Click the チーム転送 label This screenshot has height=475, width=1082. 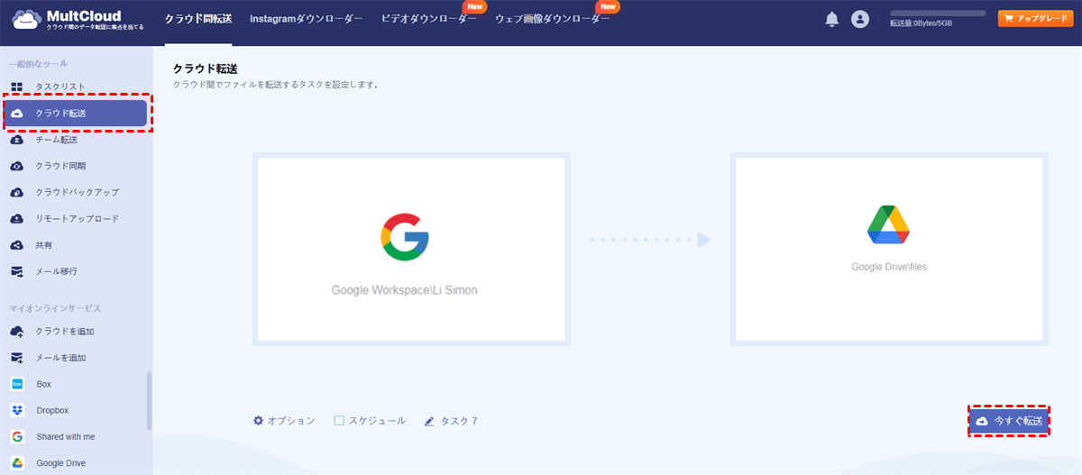(x=57, y=140)
